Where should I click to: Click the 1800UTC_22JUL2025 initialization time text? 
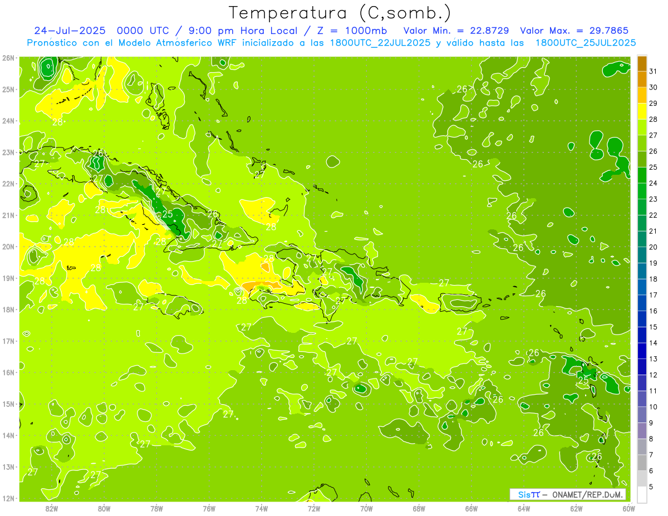point(380,43)
